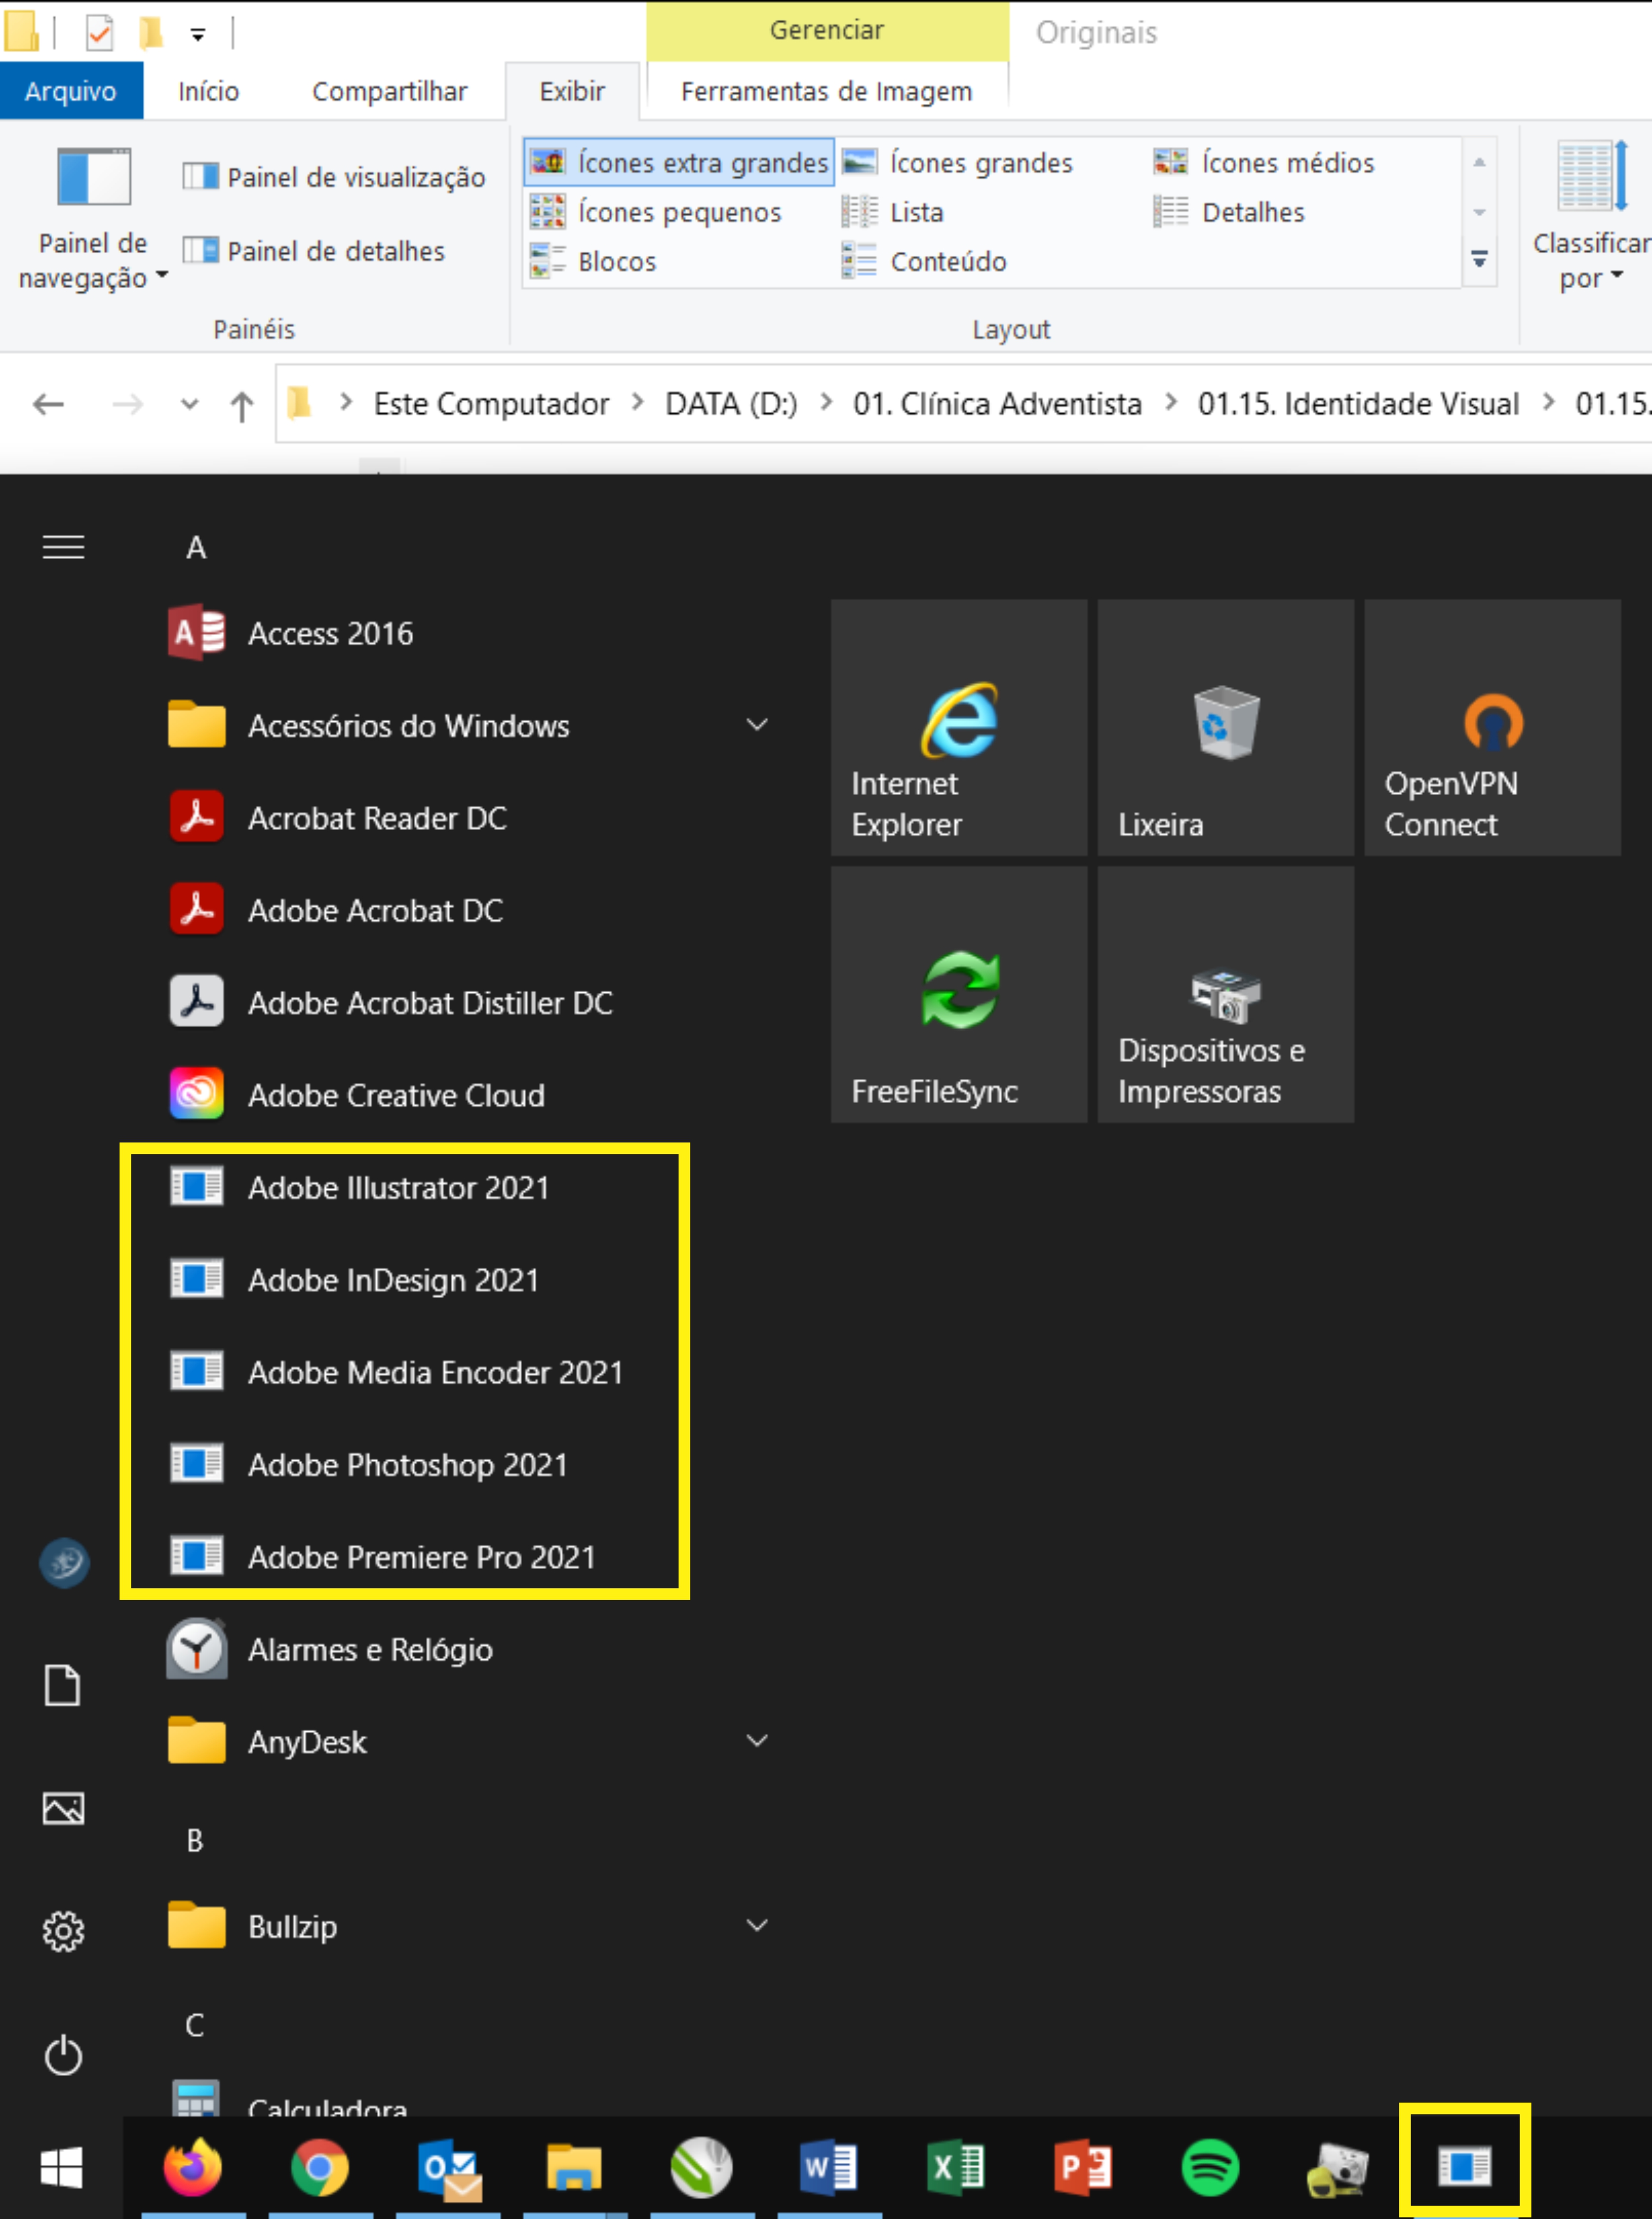Open the Arquivo menu
The width and height of the screenshot is (1652, 2219).
[x=71, y=91]
